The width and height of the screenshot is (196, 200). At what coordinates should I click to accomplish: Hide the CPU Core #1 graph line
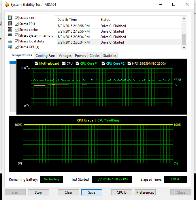point(77,63)
